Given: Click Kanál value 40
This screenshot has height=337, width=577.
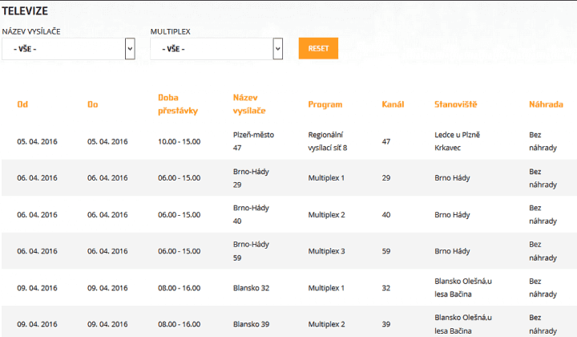Looking at the screenshot, I should point(386,215).
